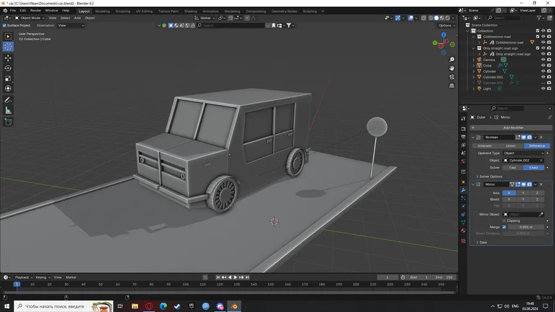This screenshot has height=312, width=555.
Task: Hide Cube in viewport via eye icon
Action: pos(543,65)
